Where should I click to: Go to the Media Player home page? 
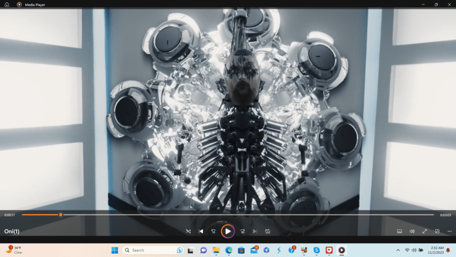(x=7, y=4)
